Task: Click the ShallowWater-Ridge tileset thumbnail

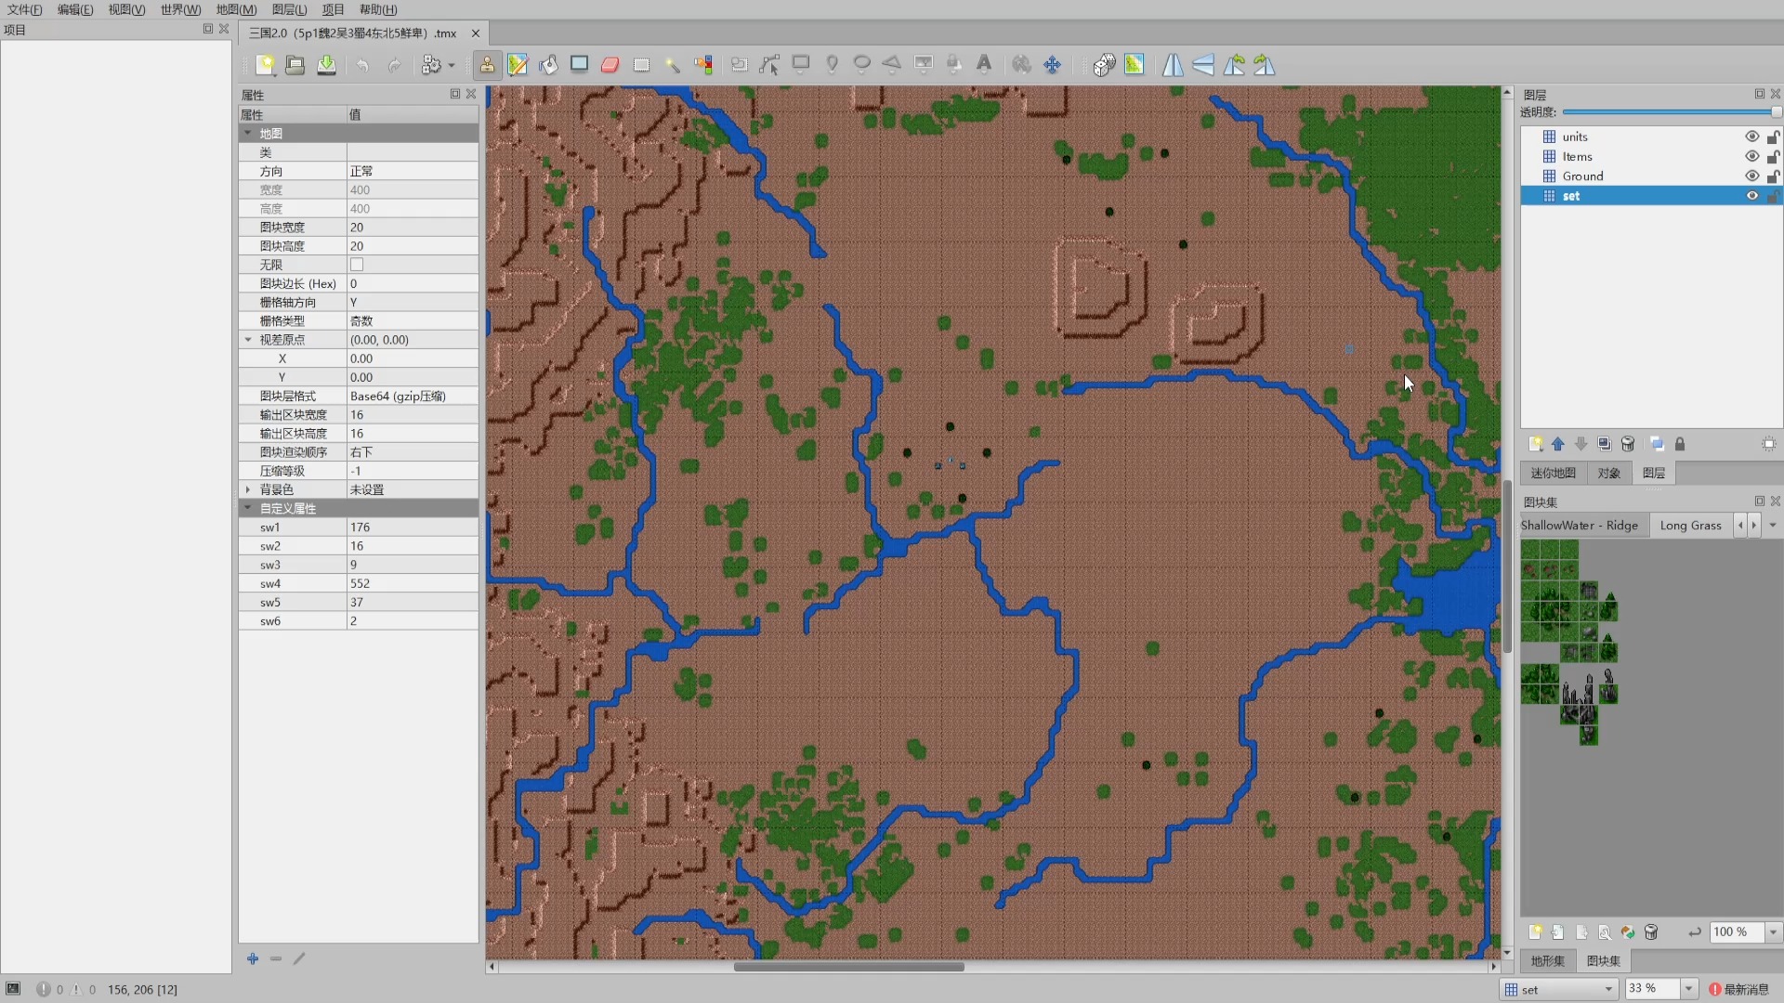Action: [x=1580, y=524]
